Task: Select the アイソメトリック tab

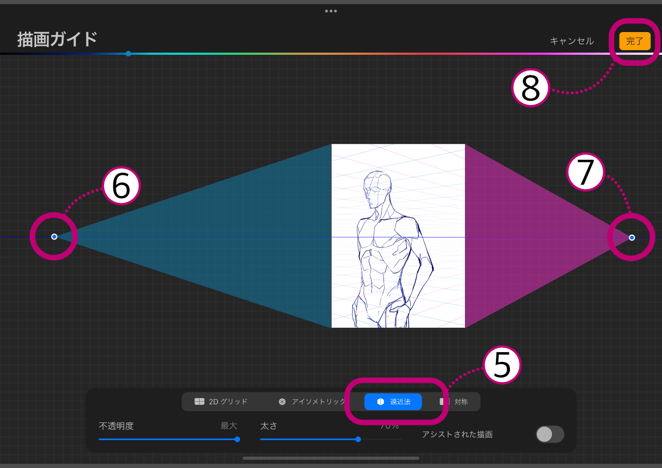Action: tap(311, 402)
